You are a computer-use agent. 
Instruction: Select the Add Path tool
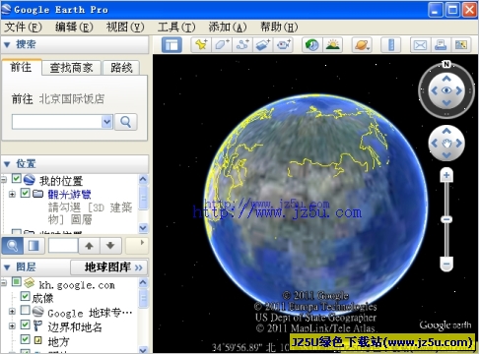242,44
